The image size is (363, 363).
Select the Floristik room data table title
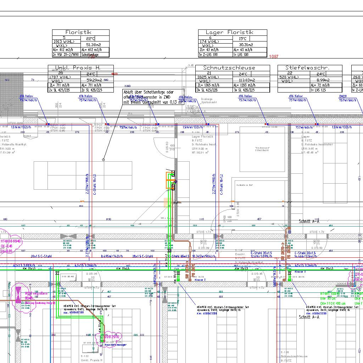pos(78,32)
